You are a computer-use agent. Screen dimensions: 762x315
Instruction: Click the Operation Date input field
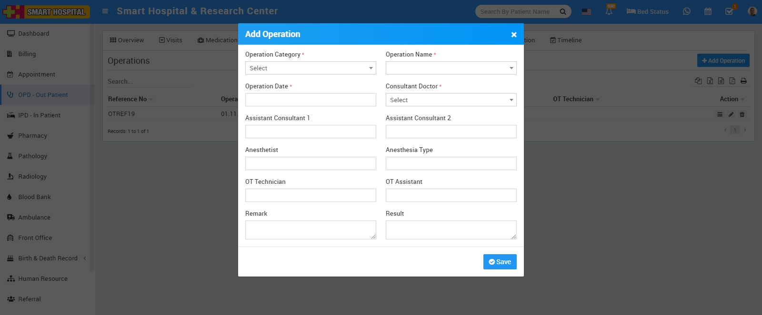point(311,100)
